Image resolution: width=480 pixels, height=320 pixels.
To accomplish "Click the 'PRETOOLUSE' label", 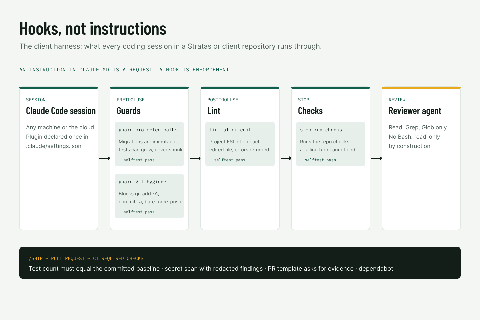I will click(x=131, y=100).
